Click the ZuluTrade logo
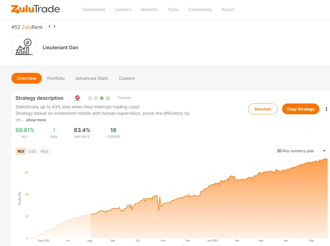Viewport: 330px width, 246px height. (x=36, y=9)
